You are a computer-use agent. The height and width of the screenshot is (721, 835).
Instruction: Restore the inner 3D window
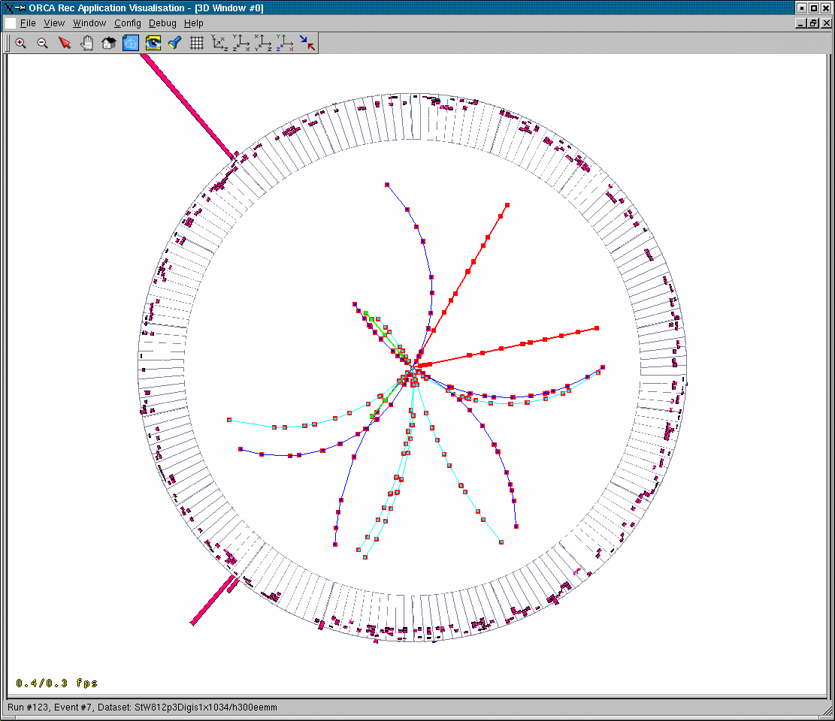tap(814, 23)
